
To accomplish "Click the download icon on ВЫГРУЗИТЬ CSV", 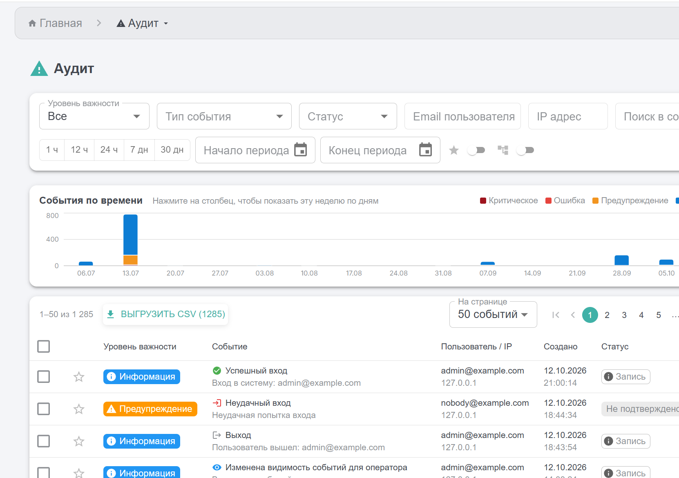I will [x=110, y=314].
